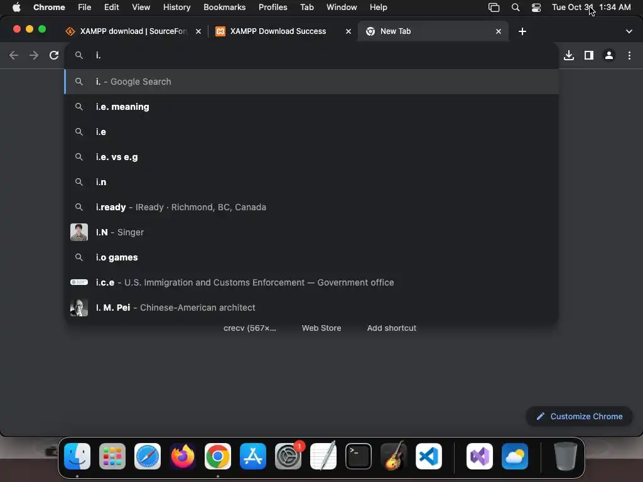Open the Bookmarks menu

click(x=224, y=8)
